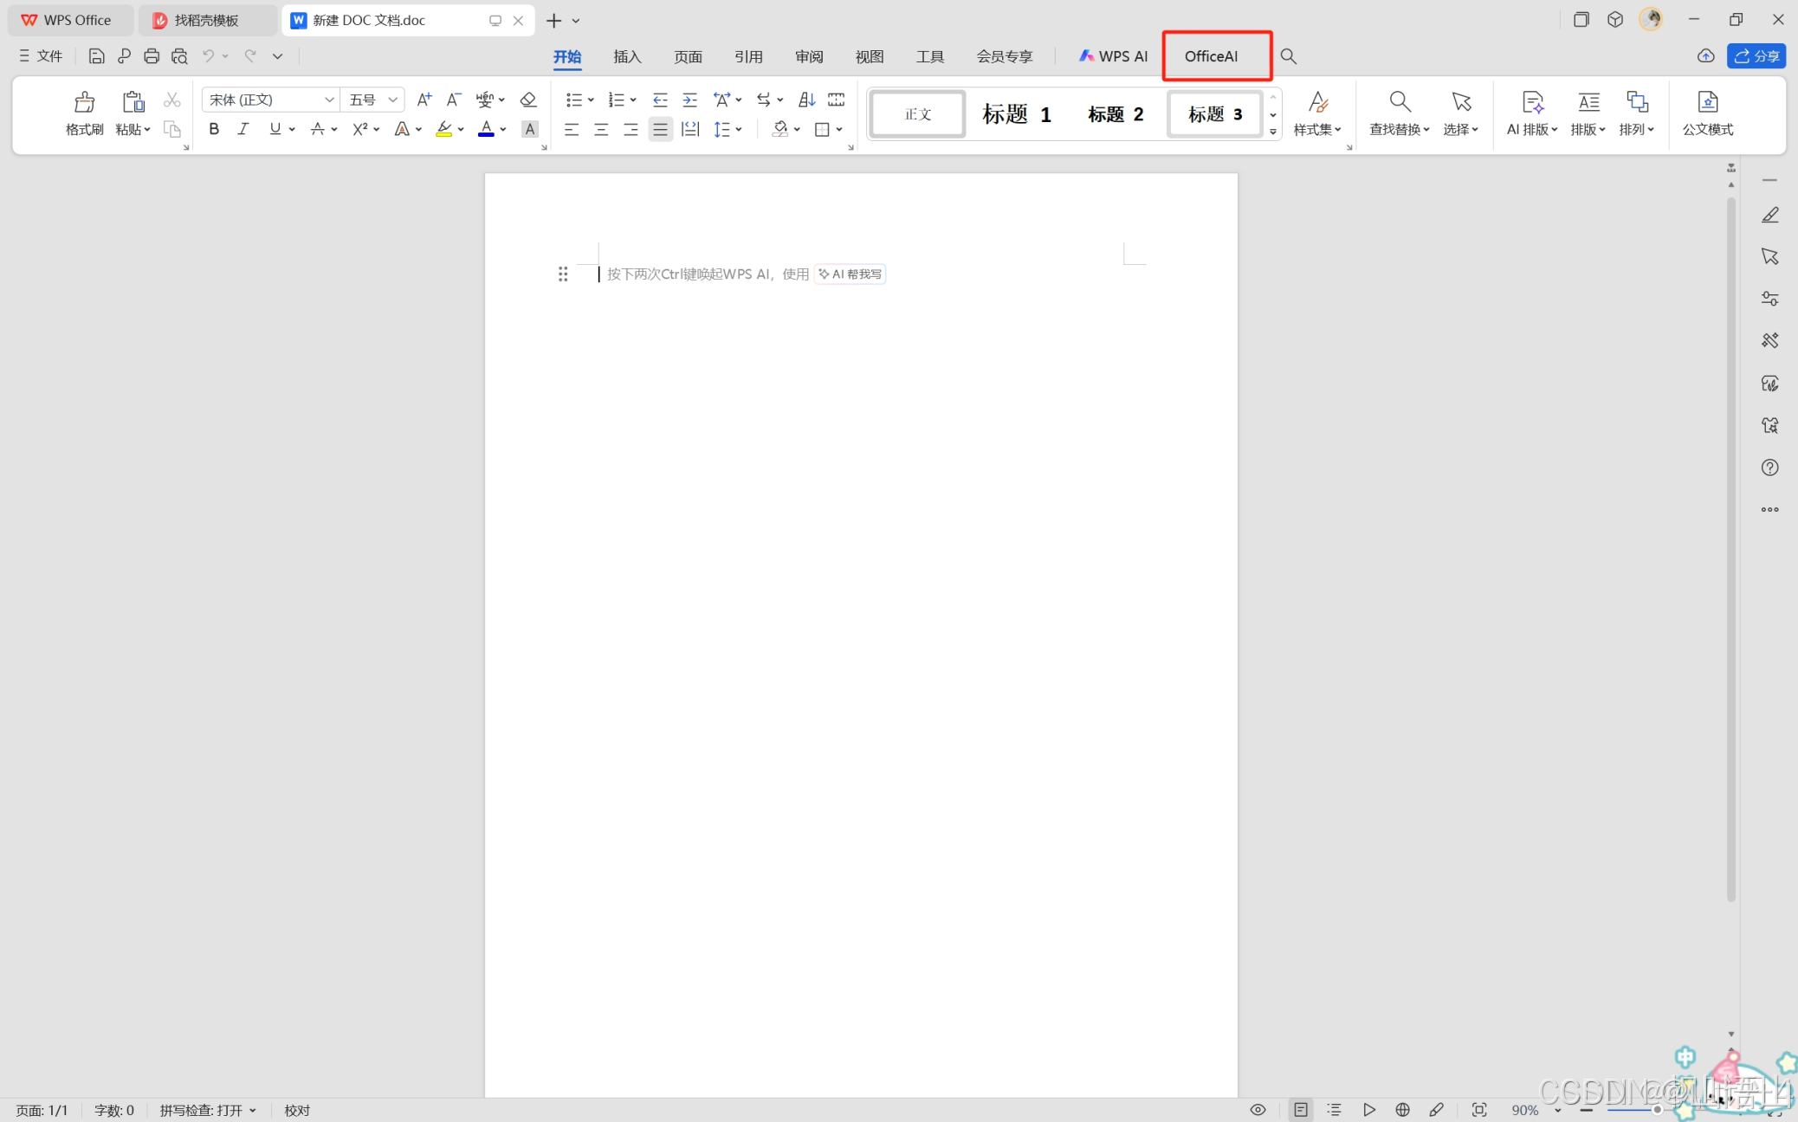Open the 文件 File menu
This screenshot has width=1798, height=1122.
coord(41,56)
